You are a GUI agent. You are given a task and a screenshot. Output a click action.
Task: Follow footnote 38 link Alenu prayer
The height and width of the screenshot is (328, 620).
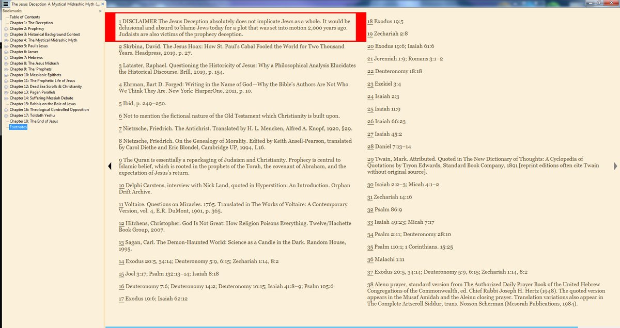(x=370, y=285)
